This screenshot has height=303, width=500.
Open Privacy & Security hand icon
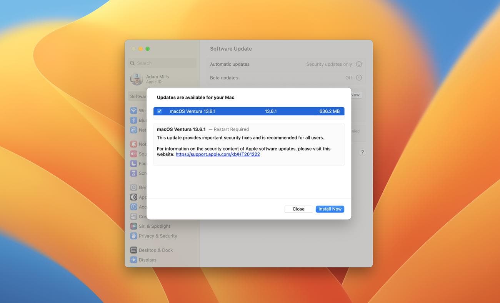pyautogui.click(x=133, y=236)
